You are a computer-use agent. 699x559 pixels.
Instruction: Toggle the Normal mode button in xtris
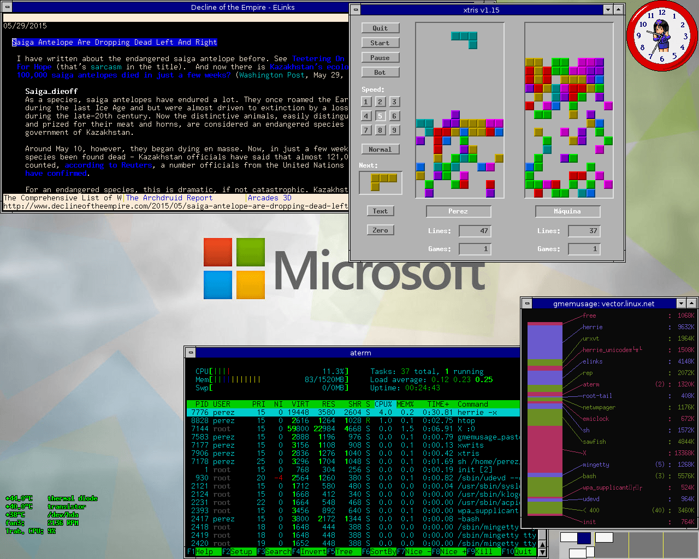380,149
